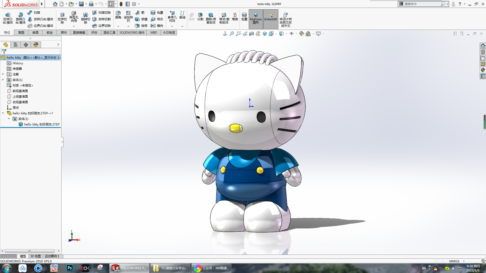Open the 圆角 fillet dropdown arrow
Viewport: 486px width, 273px height.
(x=118, y=26)
